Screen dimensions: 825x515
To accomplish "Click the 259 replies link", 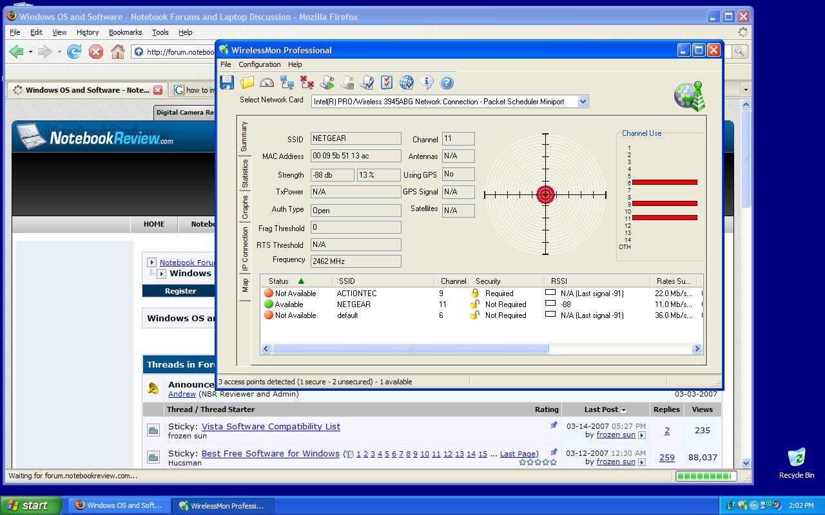I will point(667,457).
